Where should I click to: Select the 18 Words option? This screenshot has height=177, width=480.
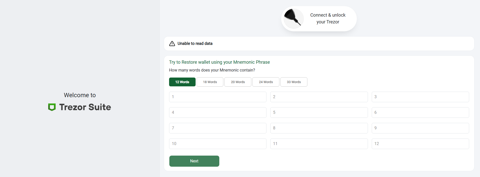210,82
